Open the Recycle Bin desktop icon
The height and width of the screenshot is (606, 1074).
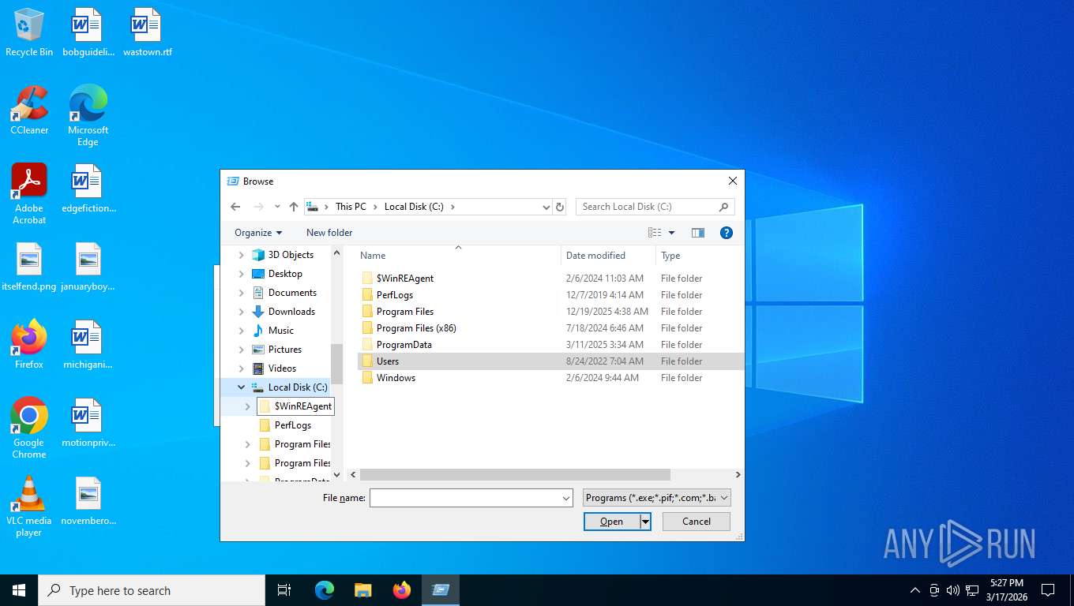29,33
